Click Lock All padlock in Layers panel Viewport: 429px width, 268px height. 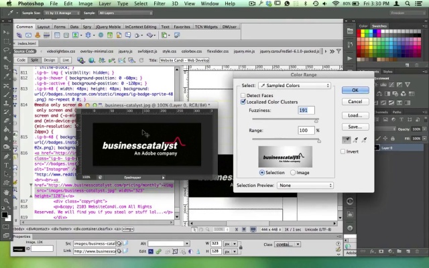[x=393, y=139]
